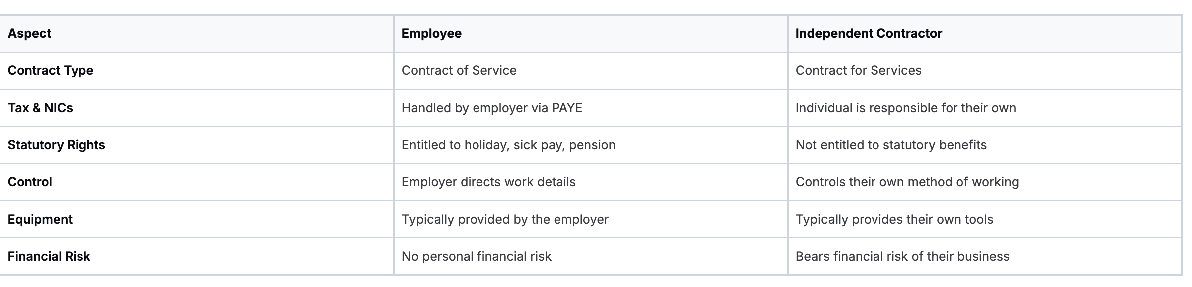Select the Contract Type row label
This screenshot has height=287, width=1192.
pyautogui.click(x=50, y=70)
